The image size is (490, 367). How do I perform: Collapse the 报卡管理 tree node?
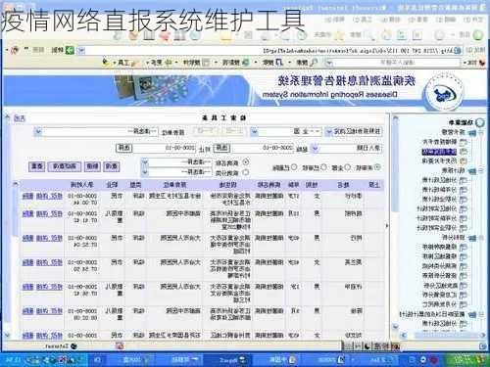[x=481, y=132]
